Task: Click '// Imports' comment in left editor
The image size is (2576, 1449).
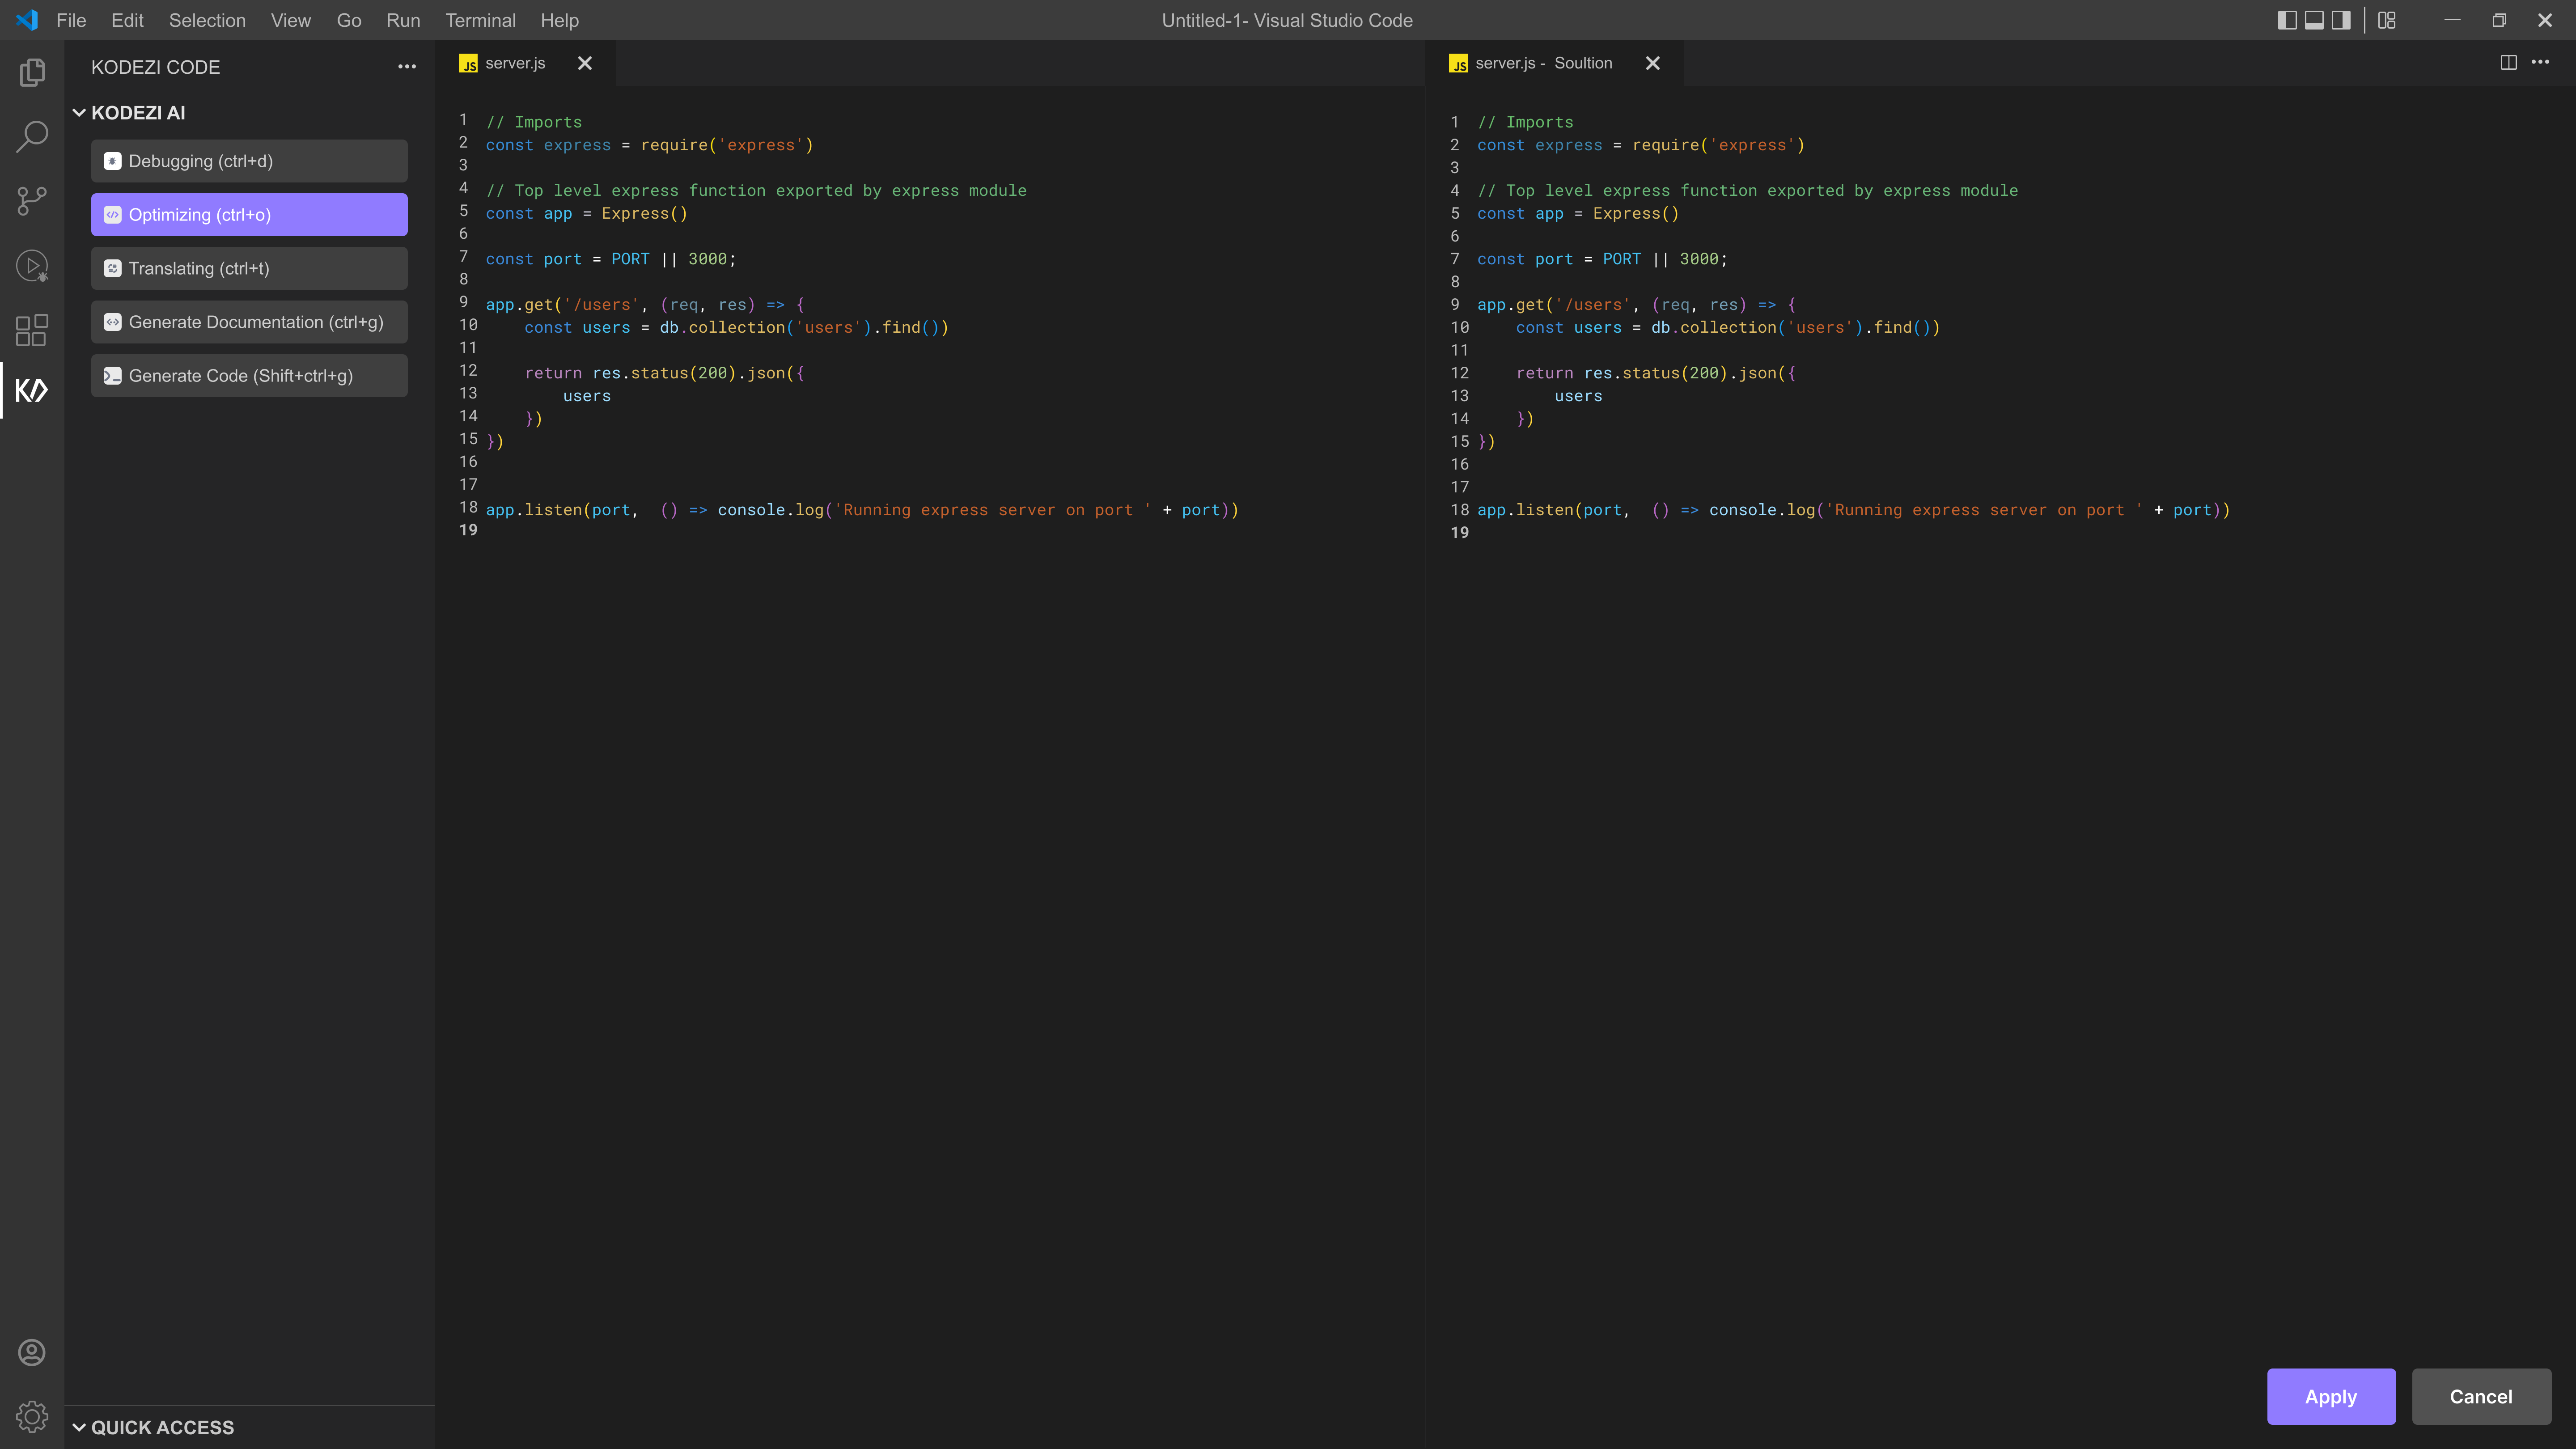Action: click(534, 122)
